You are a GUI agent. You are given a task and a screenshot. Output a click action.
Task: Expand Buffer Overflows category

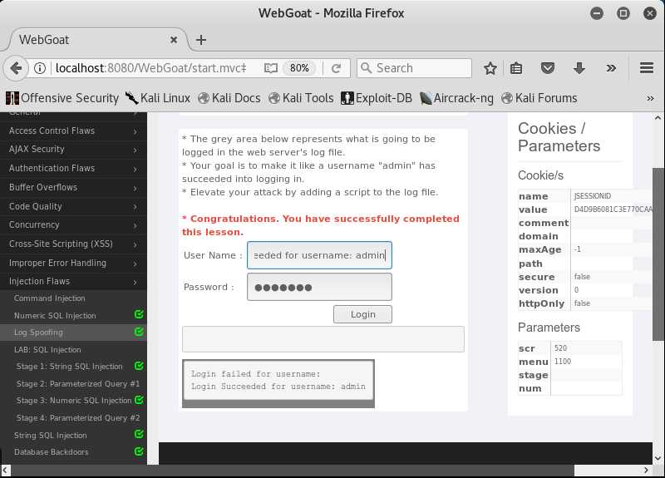(x=73, y=187)
